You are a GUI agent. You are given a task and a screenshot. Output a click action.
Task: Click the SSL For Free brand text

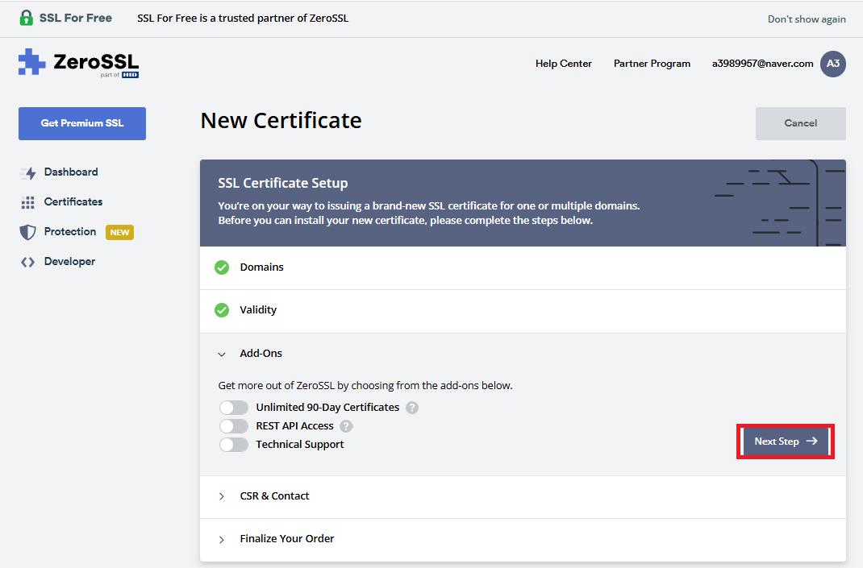(75, 19)
